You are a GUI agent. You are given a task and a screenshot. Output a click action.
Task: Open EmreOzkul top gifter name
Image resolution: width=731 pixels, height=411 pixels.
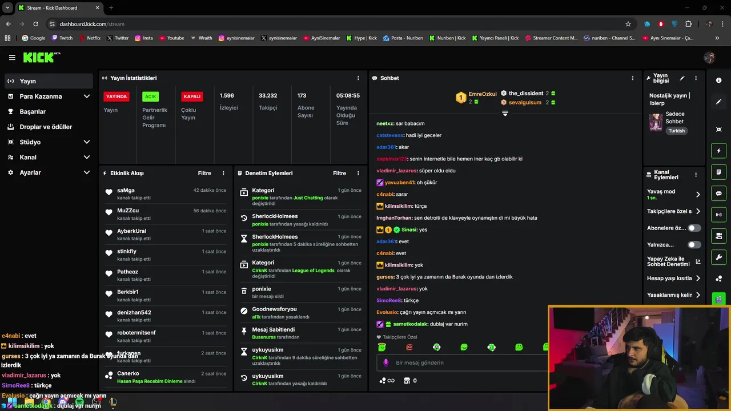482,94
